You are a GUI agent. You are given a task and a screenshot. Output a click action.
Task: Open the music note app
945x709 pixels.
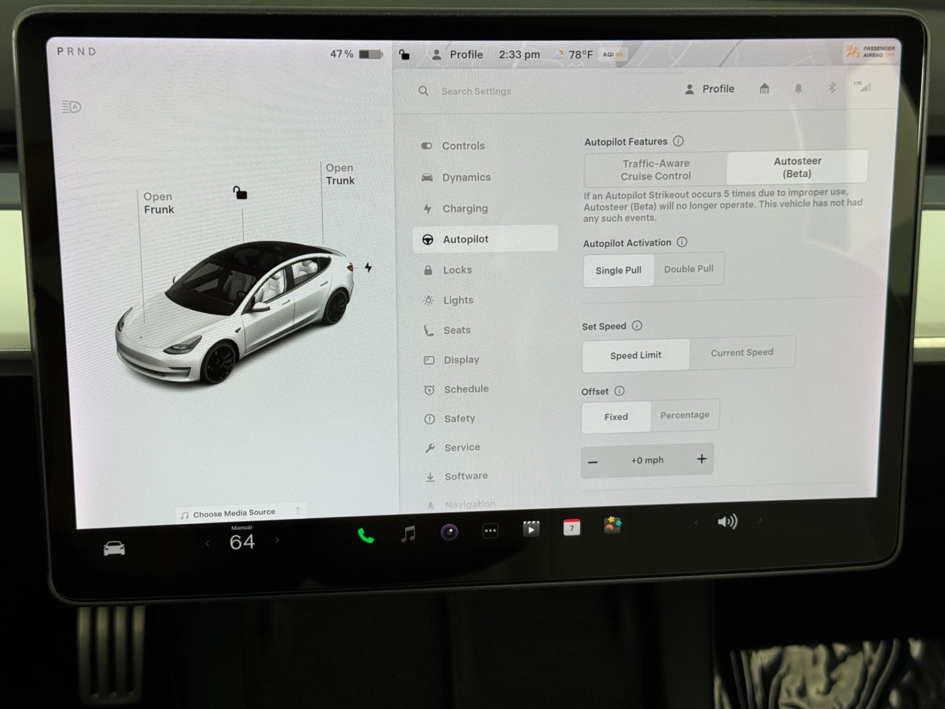pyautogui.click(x=408, y=534)
